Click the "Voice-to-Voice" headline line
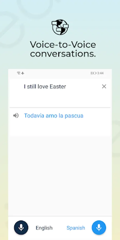 [63, 45]
